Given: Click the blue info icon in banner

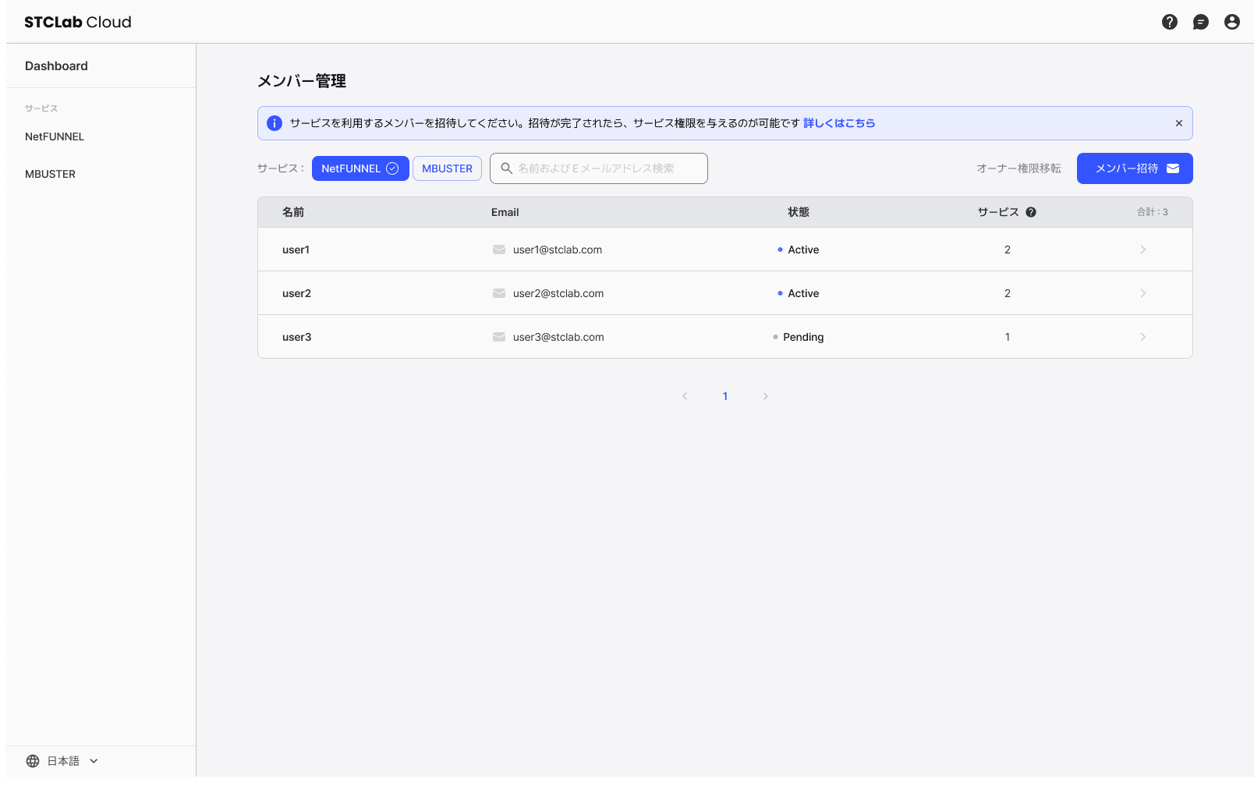Looking at the screenshot, I should [x=275, y=123].
